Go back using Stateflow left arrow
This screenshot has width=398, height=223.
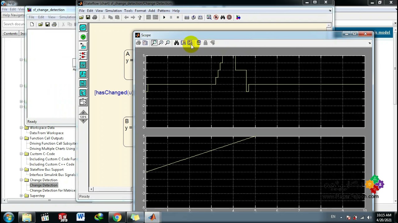(x=126, y=17)
